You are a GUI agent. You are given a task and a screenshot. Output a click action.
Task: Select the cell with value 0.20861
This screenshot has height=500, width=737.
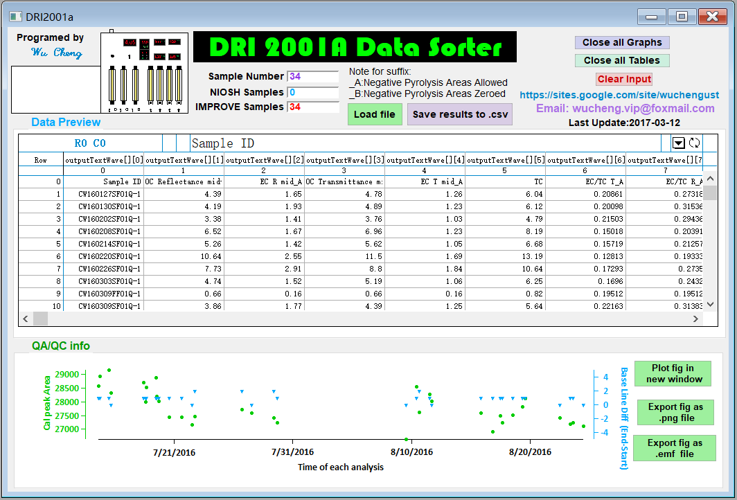586,194
